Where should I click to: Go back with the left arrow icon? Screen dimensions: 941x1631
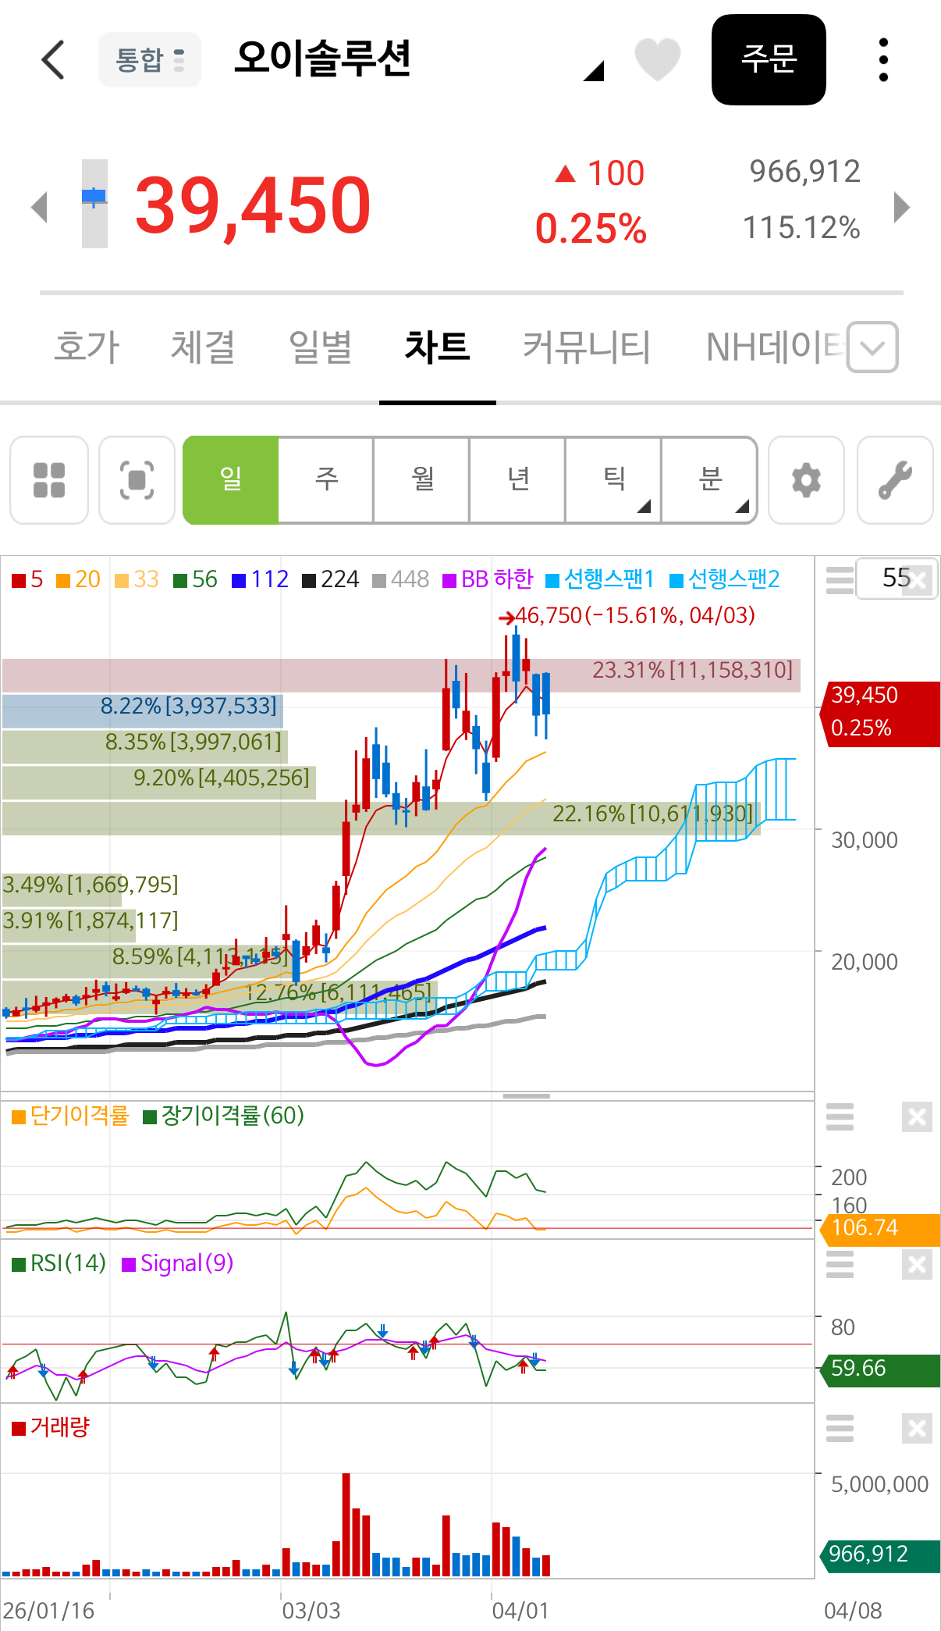[x=52, y=59]
